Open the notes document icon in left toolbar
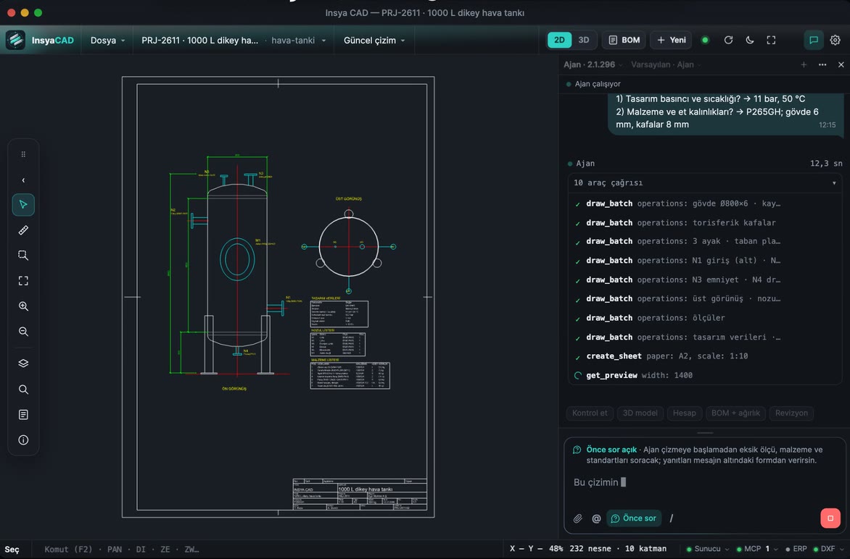The width and height of the screenshot is (850, 559). point(23,414)
